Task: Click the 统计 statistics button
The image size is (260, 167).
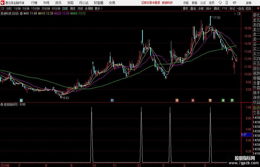Action: [209, 9]
